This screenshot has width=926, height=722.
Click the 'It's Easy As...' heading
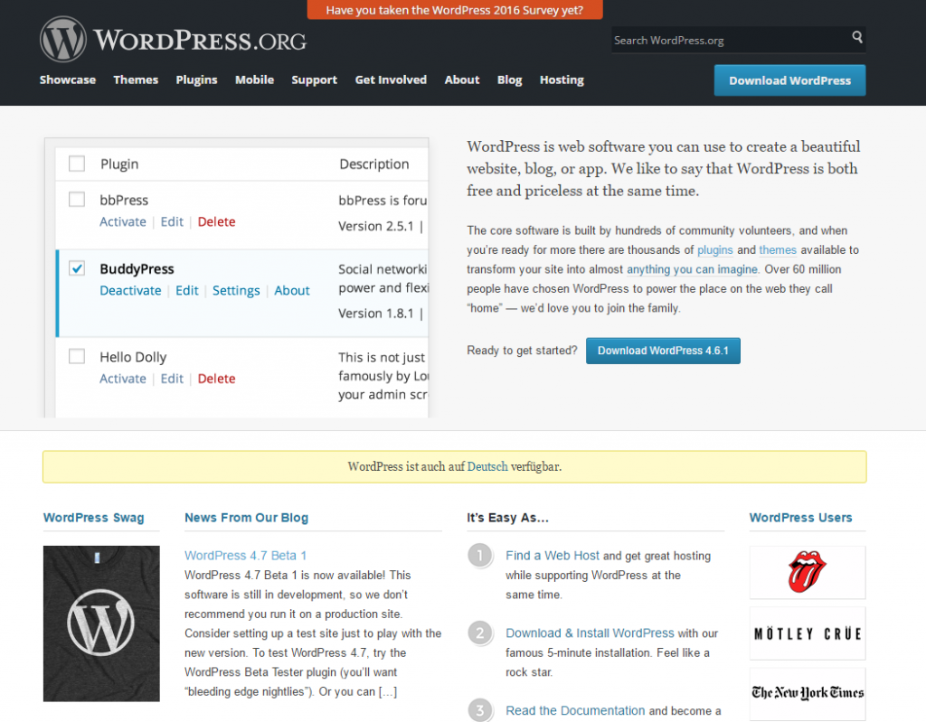(x=508, y=518)
